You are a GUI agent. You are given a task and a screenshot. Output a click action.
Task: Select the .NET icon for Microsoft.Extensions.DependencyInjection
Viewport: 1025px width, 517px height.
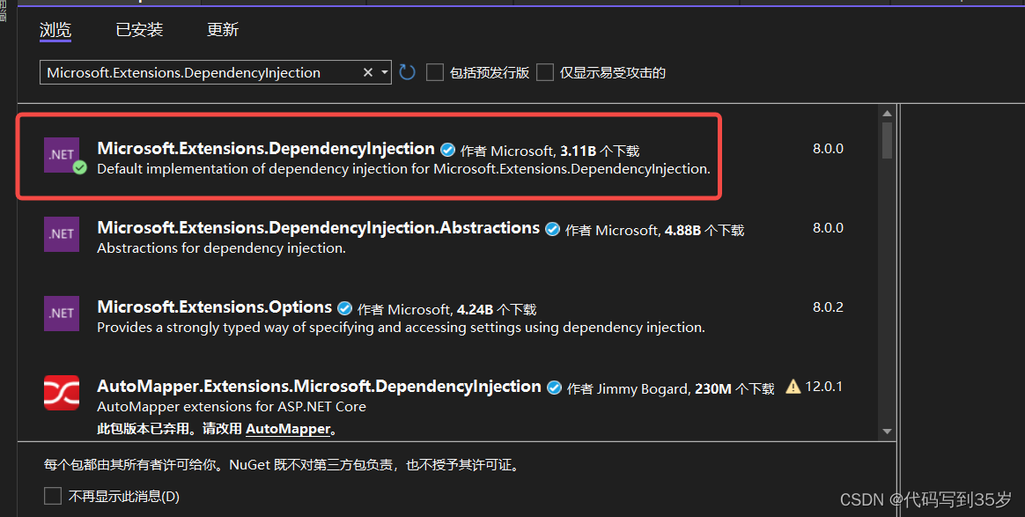(61, 154)
